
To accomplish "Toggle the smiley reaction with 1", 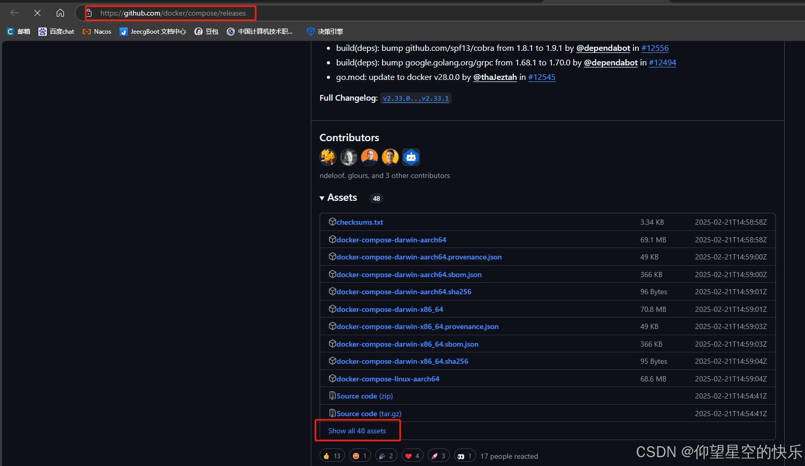I will [x=360, y=456].
